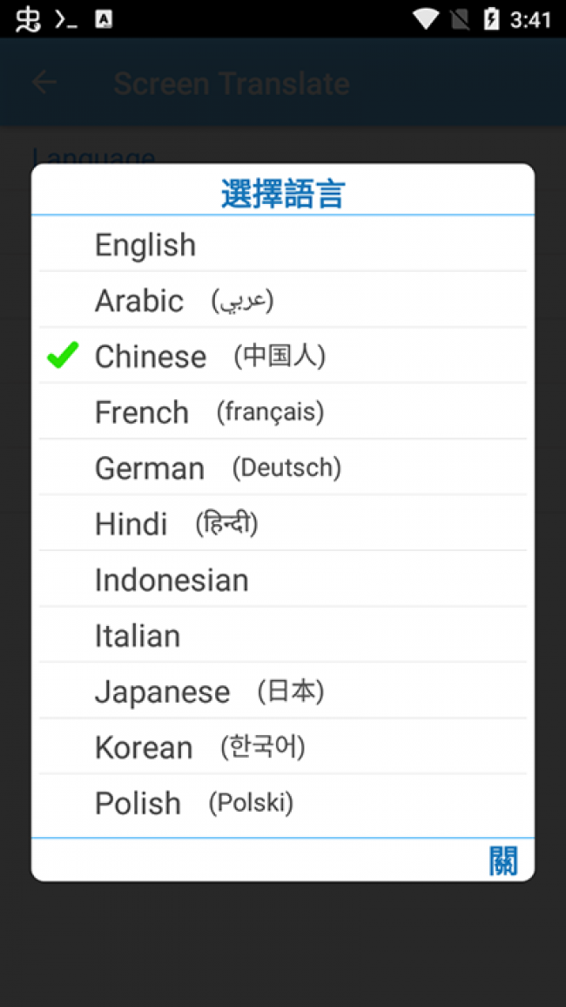566x1007 pixels.
Task: Select English from the language list
Action: 282,244
